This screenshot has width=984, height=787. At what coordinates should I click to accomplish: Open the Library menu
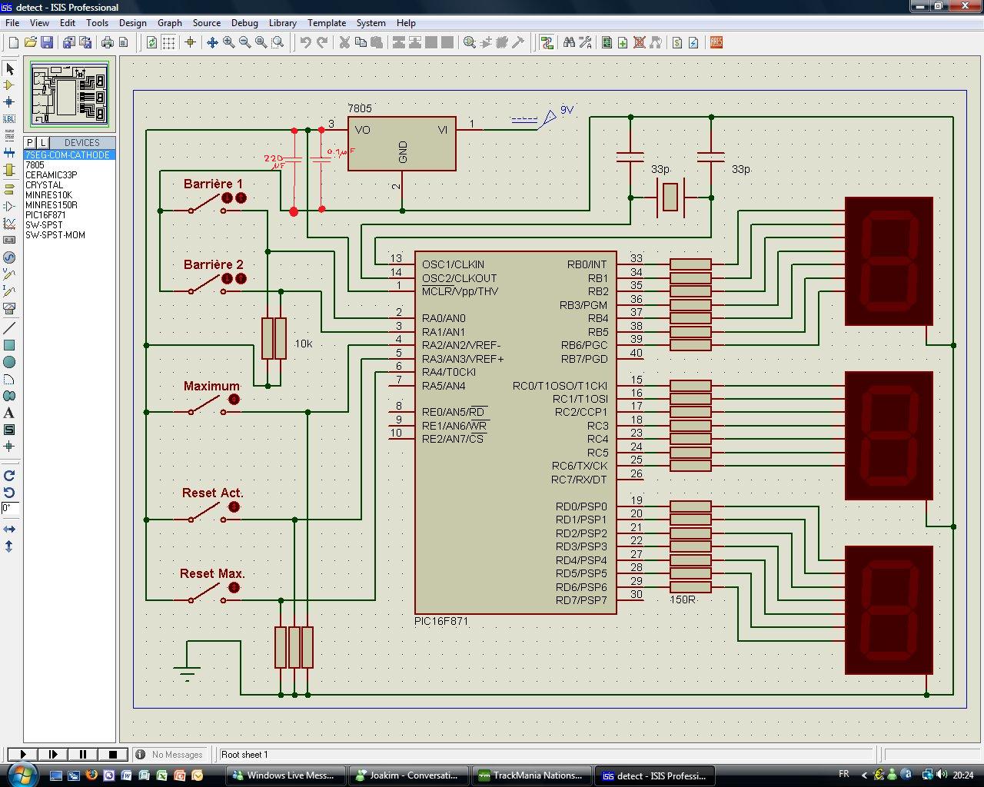[x=282, y=23]
